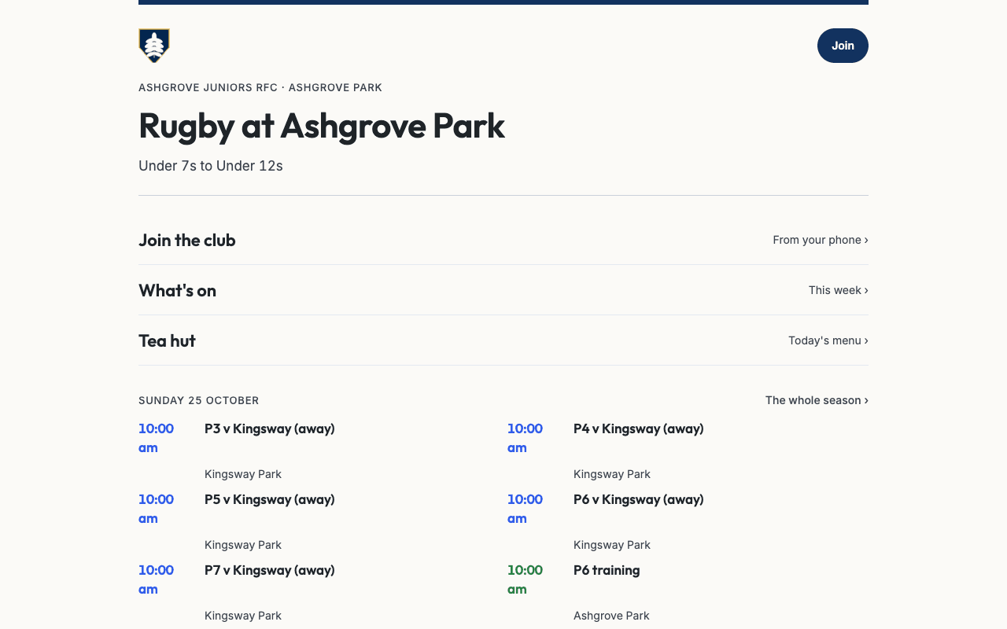Open the Today's menu link
1007x629 pixels.
point(828,340)
